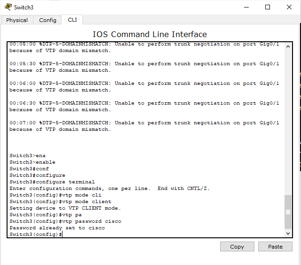Click the vertical scrollbar thumb
Image resolution: width=301 pixels, height=265 pixels.
288,212
